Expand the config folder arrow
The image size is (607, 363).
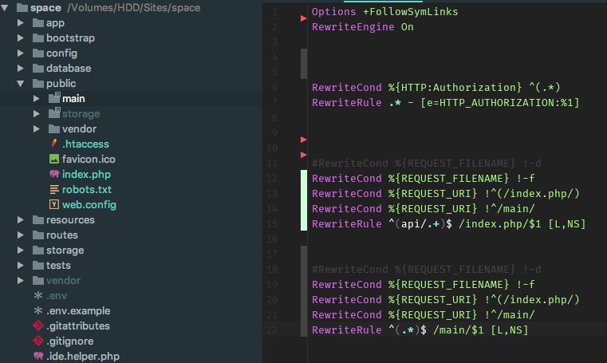tap(21, 53)
